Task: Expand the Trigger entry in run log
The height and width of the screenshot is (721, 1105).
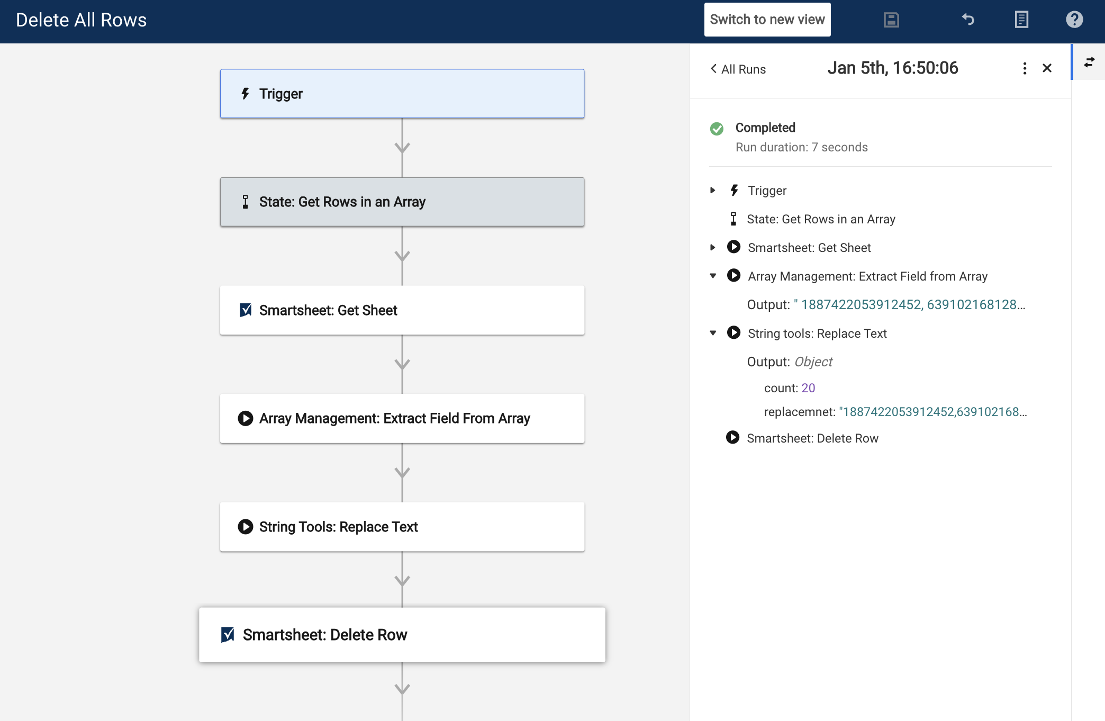Action: coord(713,190)
